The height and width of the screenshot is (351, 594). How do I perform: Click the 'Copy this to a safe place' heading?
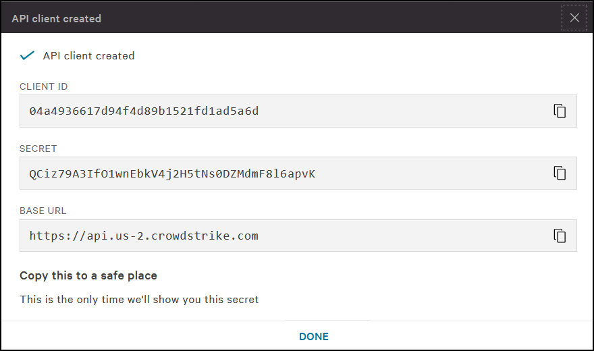pyautogui.click(x=88, y=275)
